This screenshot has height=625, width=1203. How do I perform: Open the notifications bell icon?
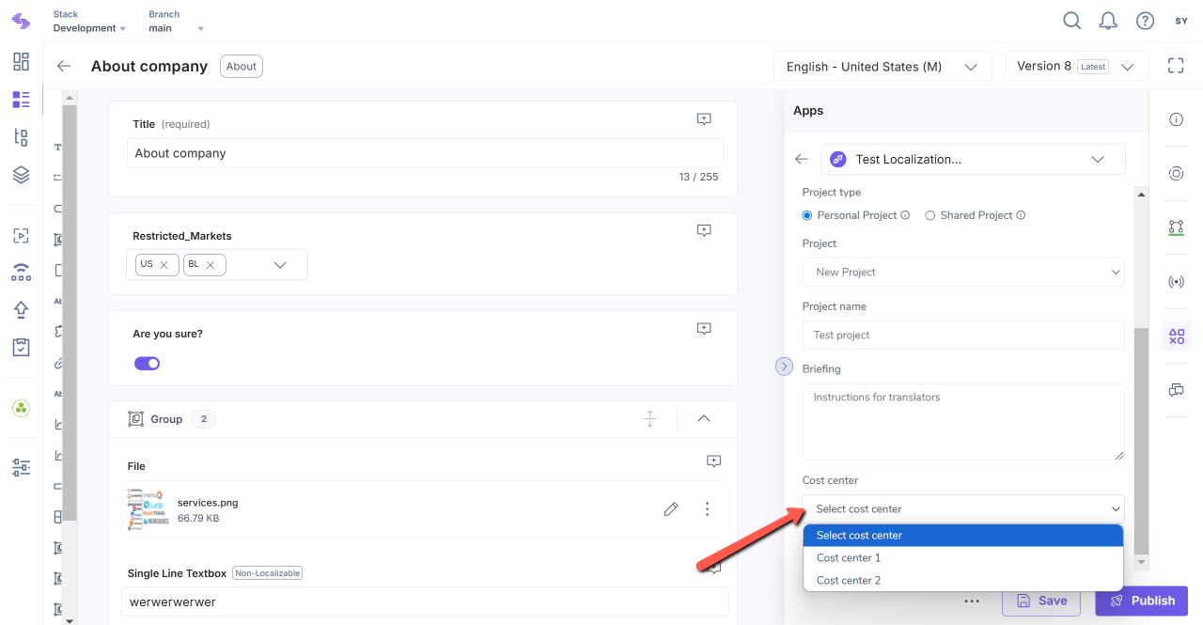pyautogui.click(x=1108, y=21)
